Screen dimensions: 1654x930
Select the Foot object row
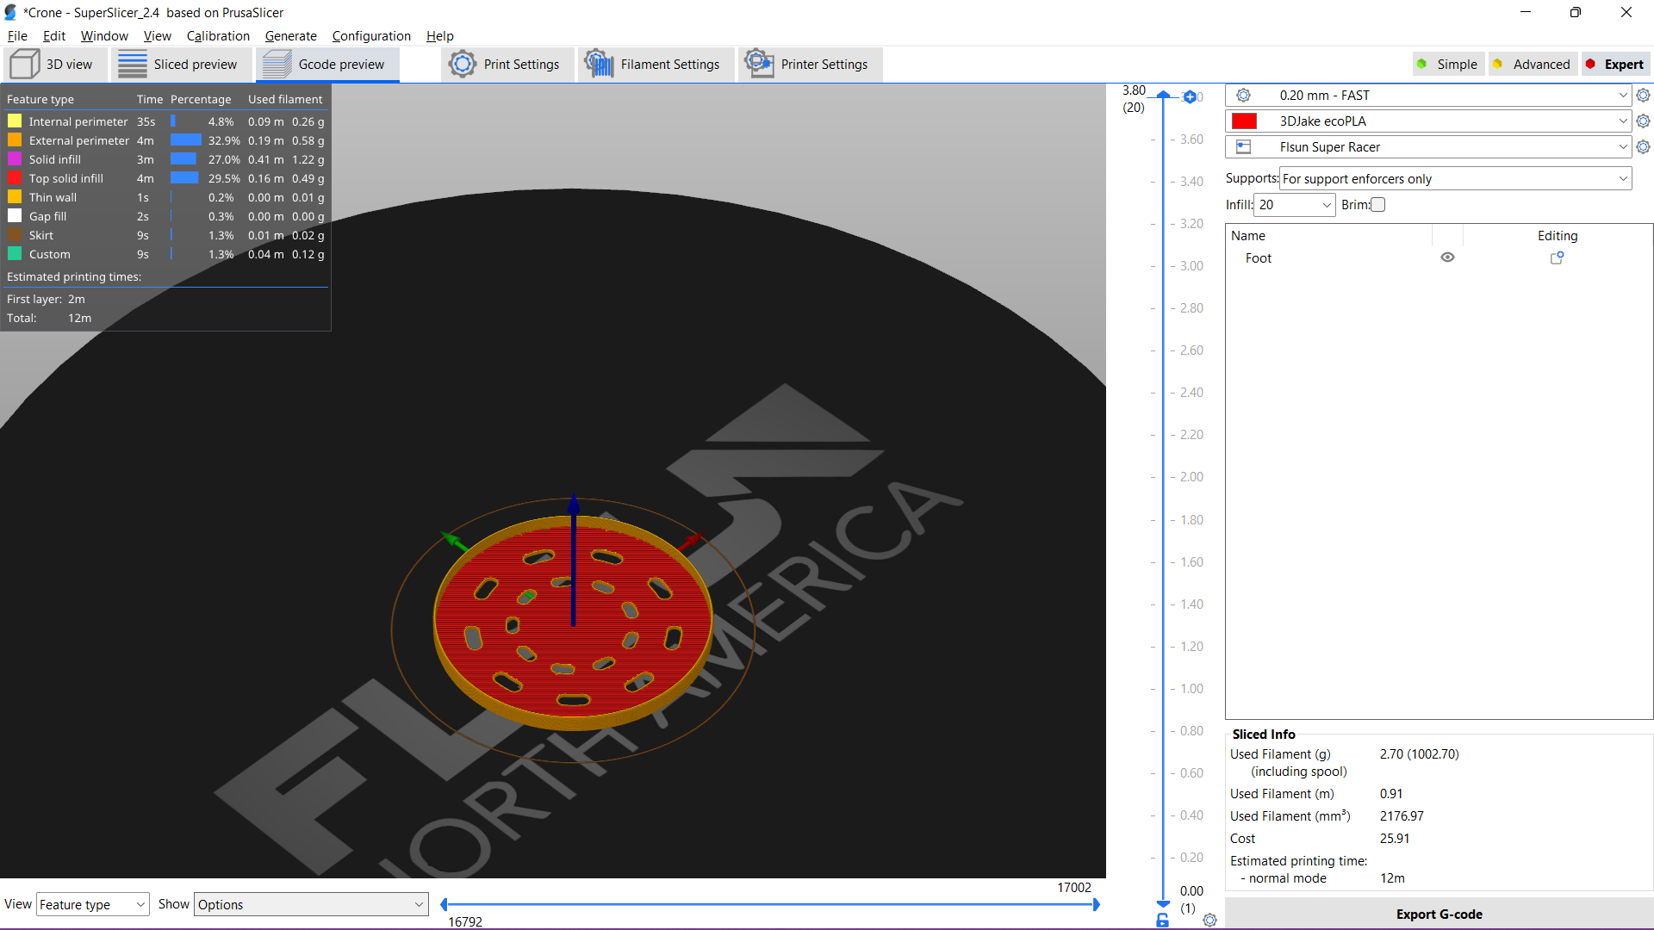(1439, 257)
